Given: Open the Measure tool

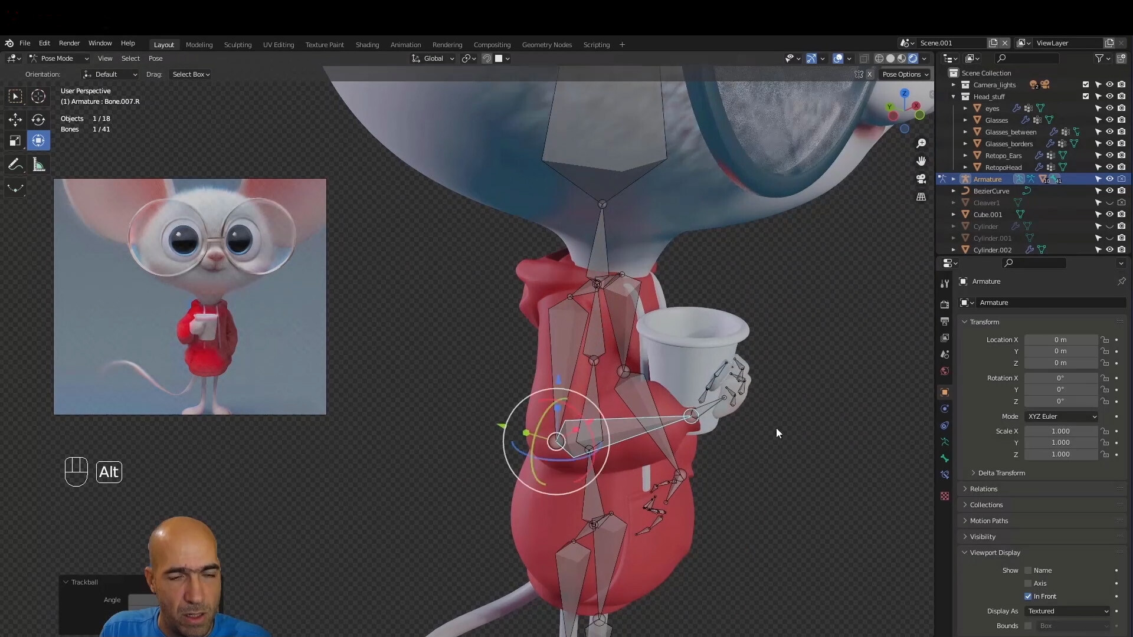Looking at the screenshot, I should pyautogui.click(x=38, y=164).
